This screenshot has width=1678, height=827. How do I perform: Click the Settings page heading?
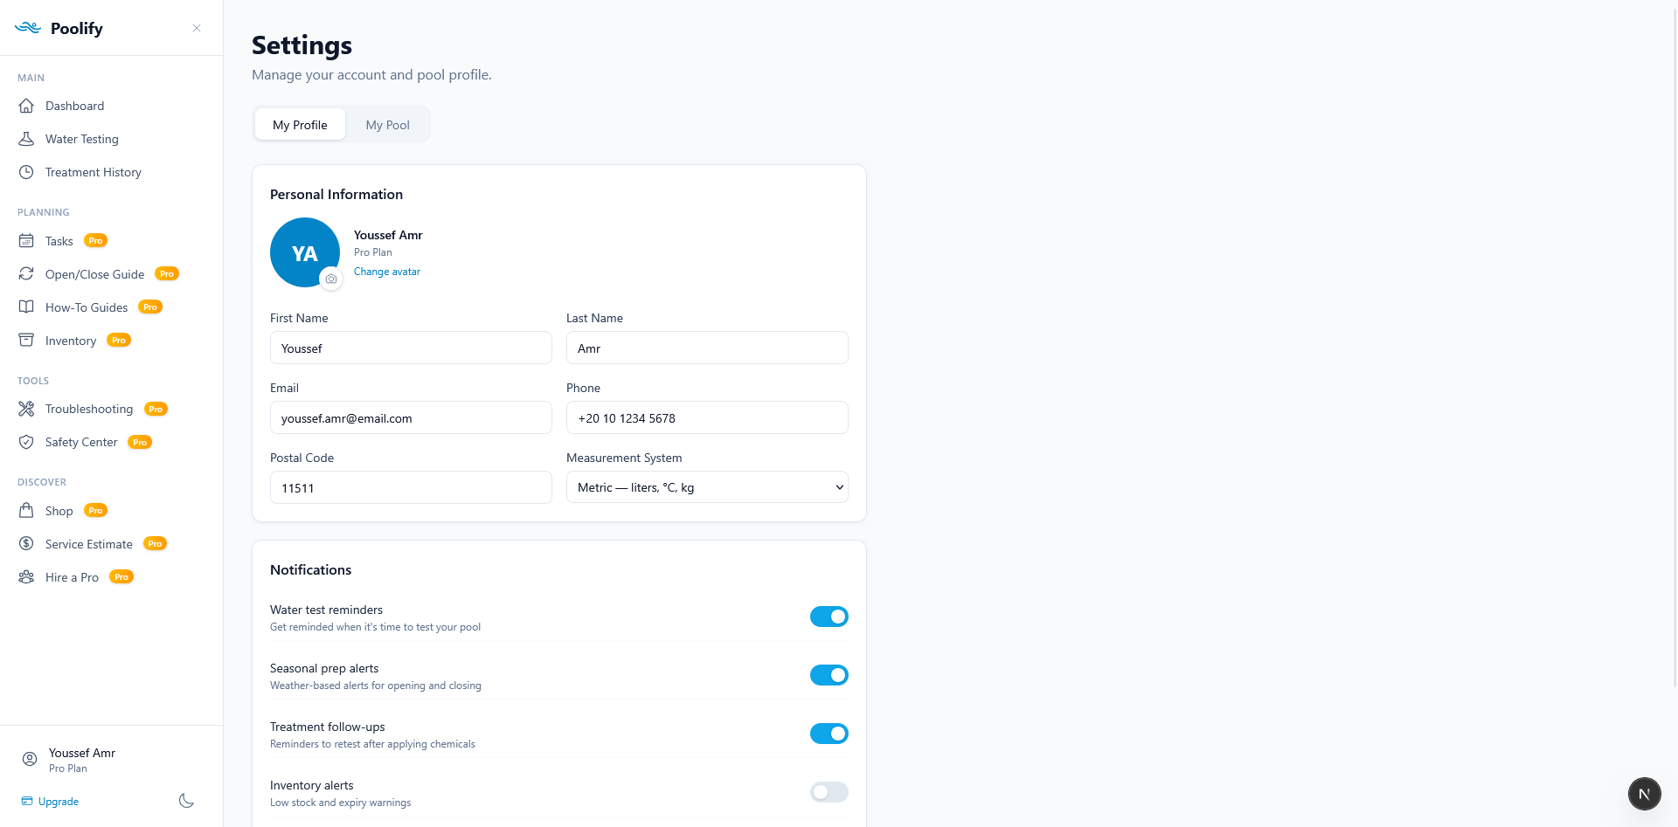click(302, 45)
